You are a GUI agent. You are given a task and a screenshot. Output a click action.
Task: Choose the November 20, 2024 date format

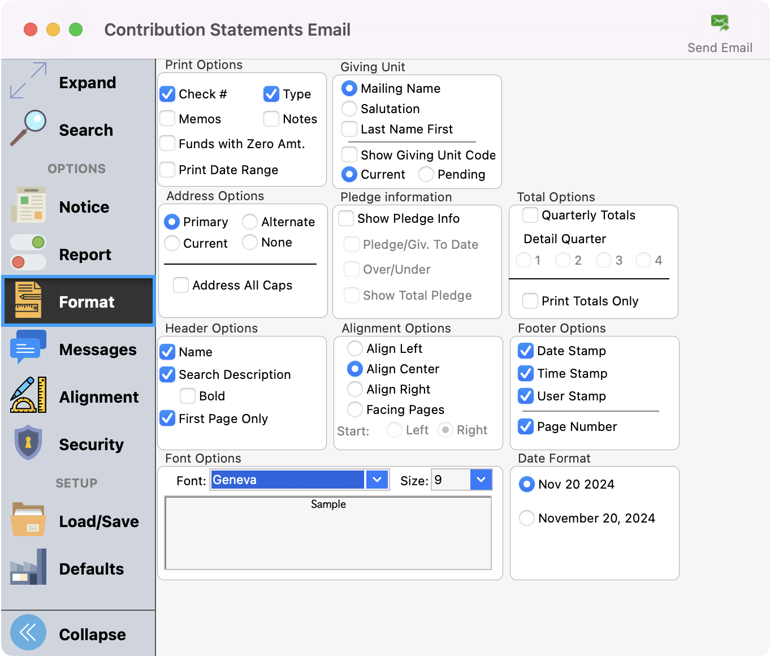pos(527,518)
